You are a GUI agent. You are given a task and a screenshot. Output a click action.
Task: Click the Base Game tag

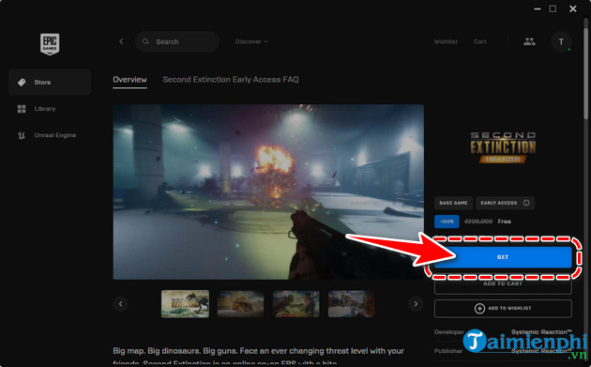click(453, 203)
